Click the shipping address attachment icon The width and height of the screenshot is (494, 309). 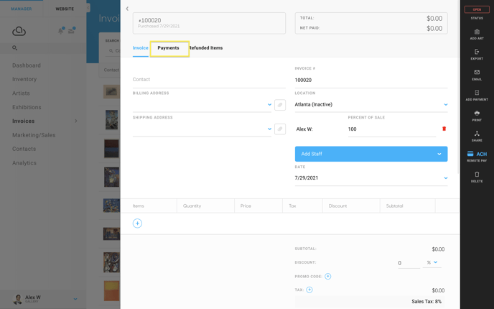pyautogui.click(x=280, y=129)
